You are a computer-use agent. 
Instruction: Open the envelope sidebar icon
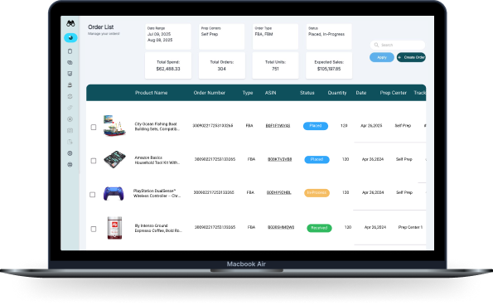tap(70, 130)
